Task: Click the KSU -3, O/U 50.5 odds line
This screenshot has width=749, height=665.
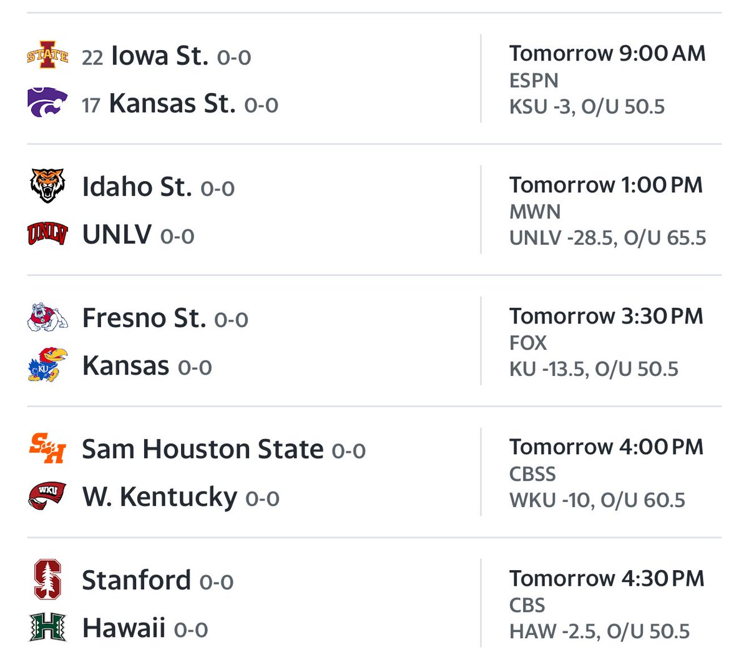Action: pos(587,107)
